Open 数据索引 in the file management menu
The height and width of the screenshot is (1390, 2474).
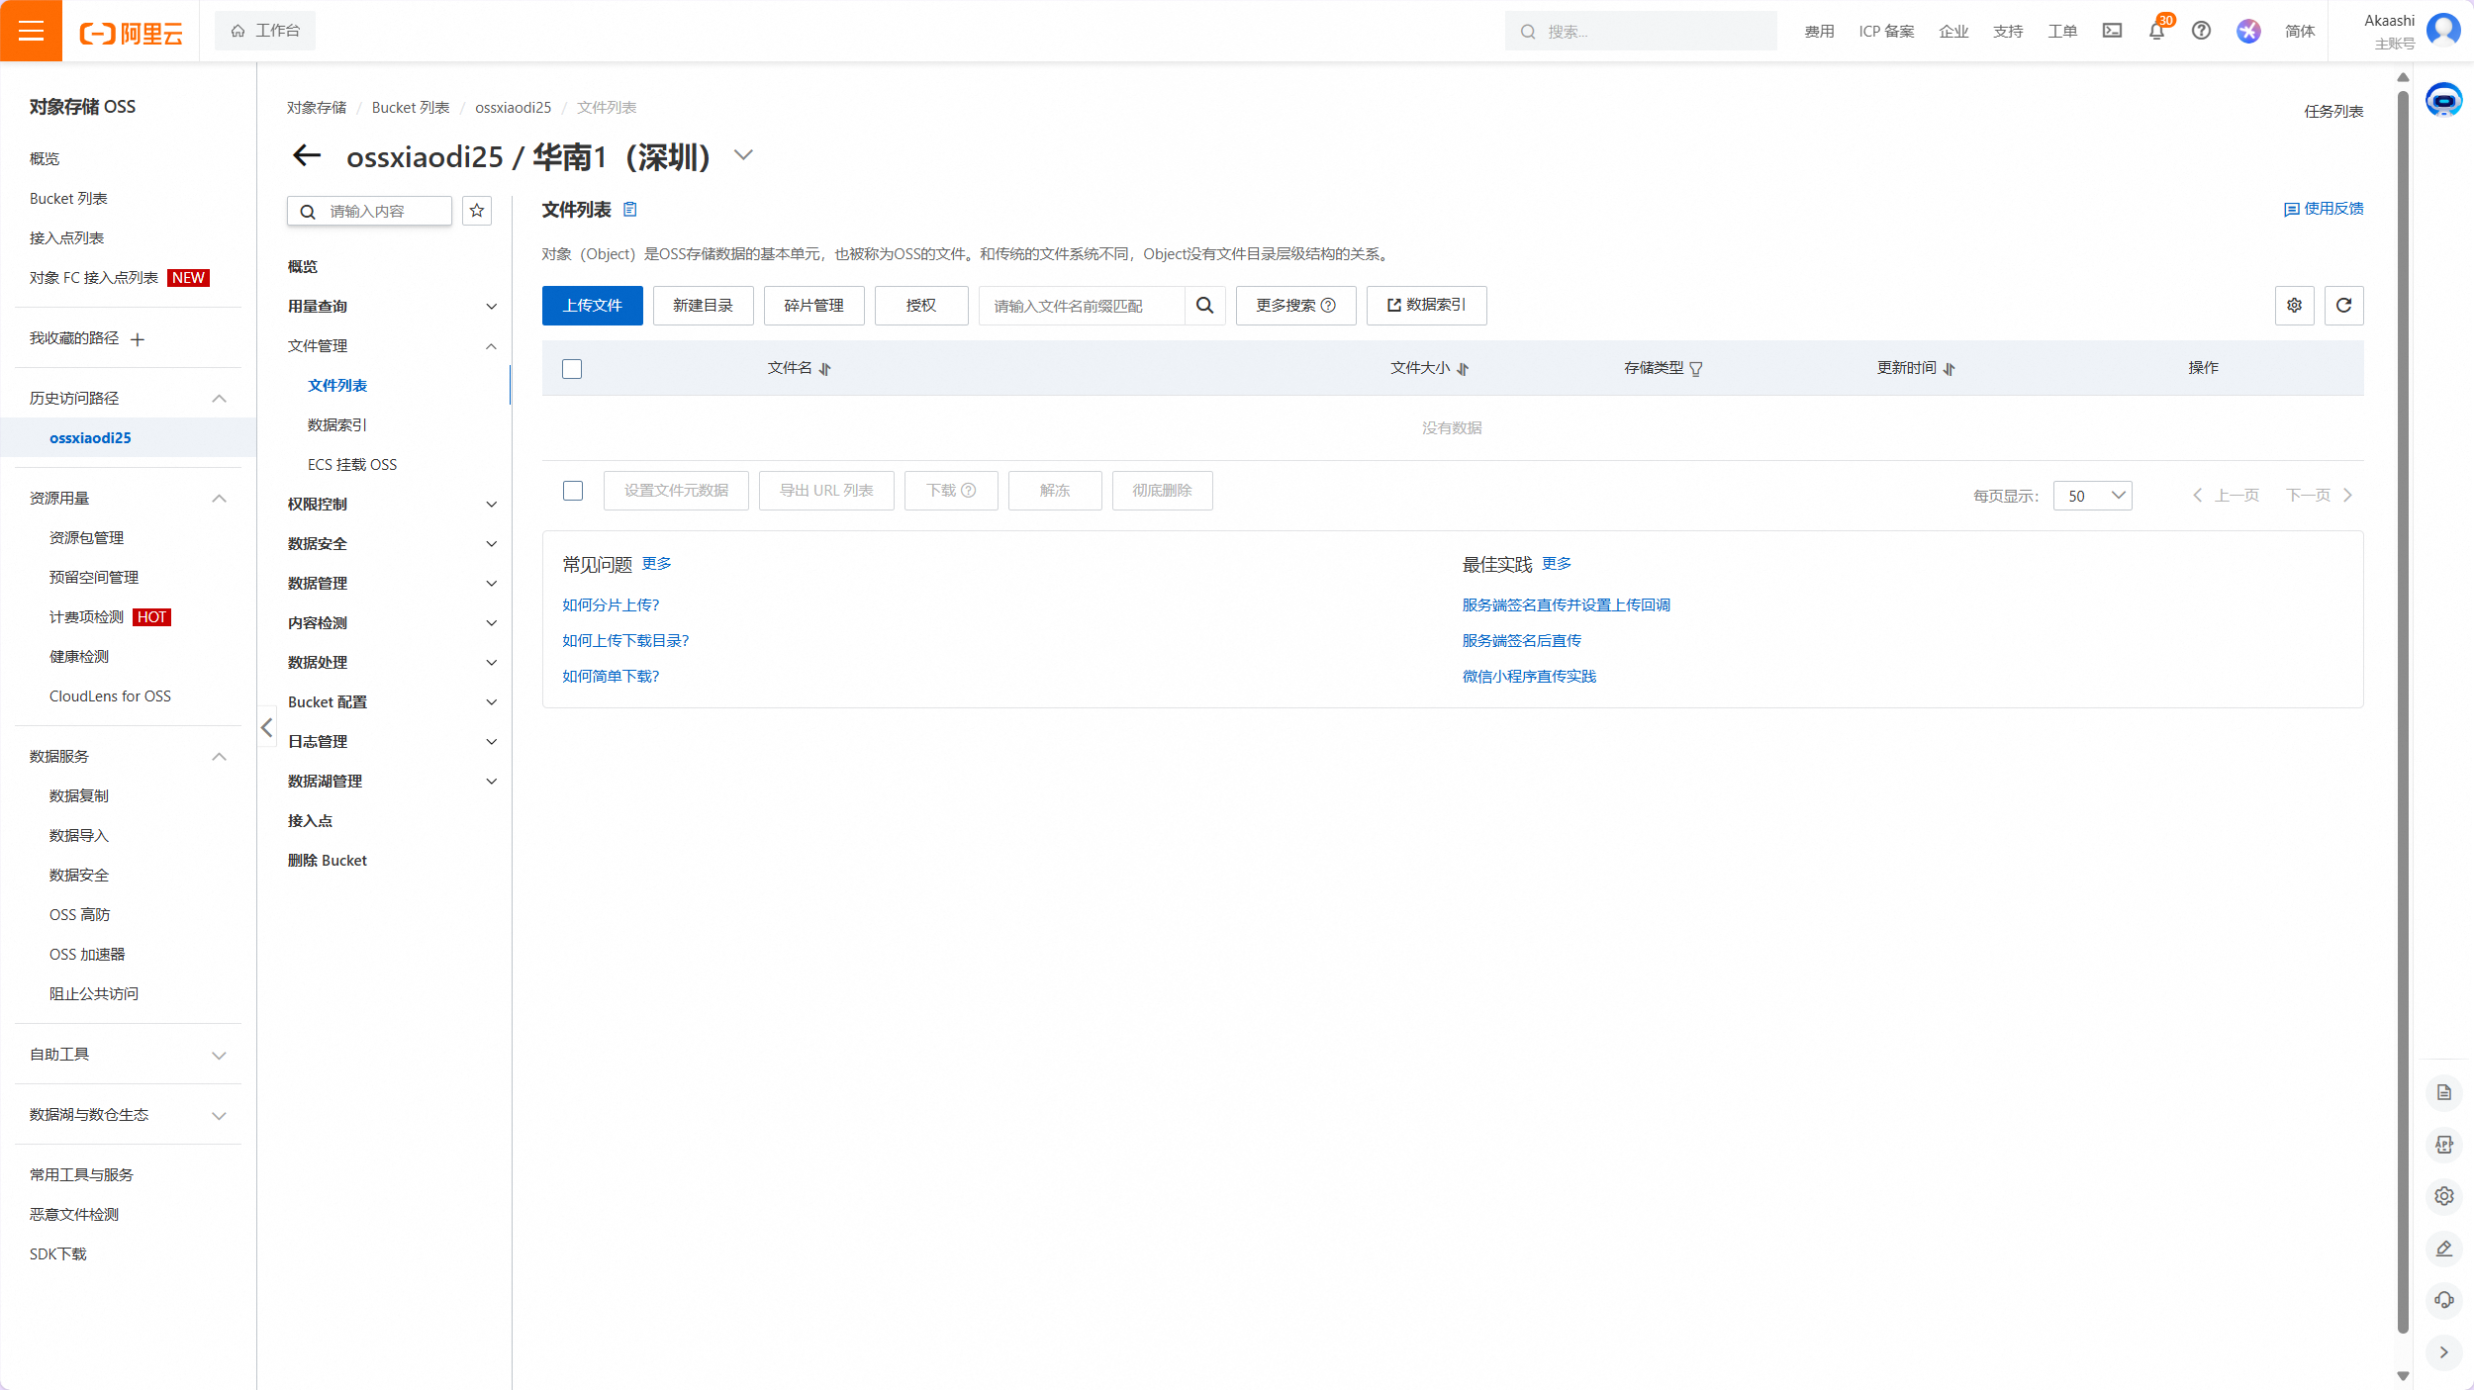tap(336, 424)
